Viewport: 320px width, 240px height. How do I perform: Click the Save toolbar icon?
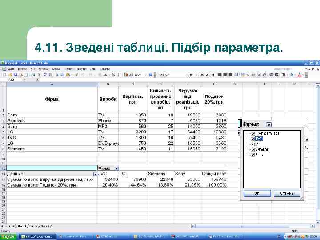point(16,75)
